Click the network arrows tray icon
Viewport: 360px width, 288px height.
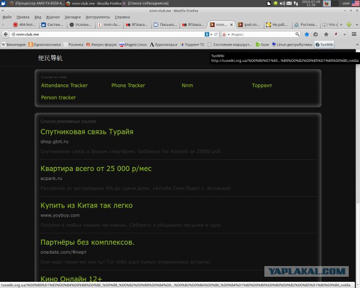tap(296, 3)
